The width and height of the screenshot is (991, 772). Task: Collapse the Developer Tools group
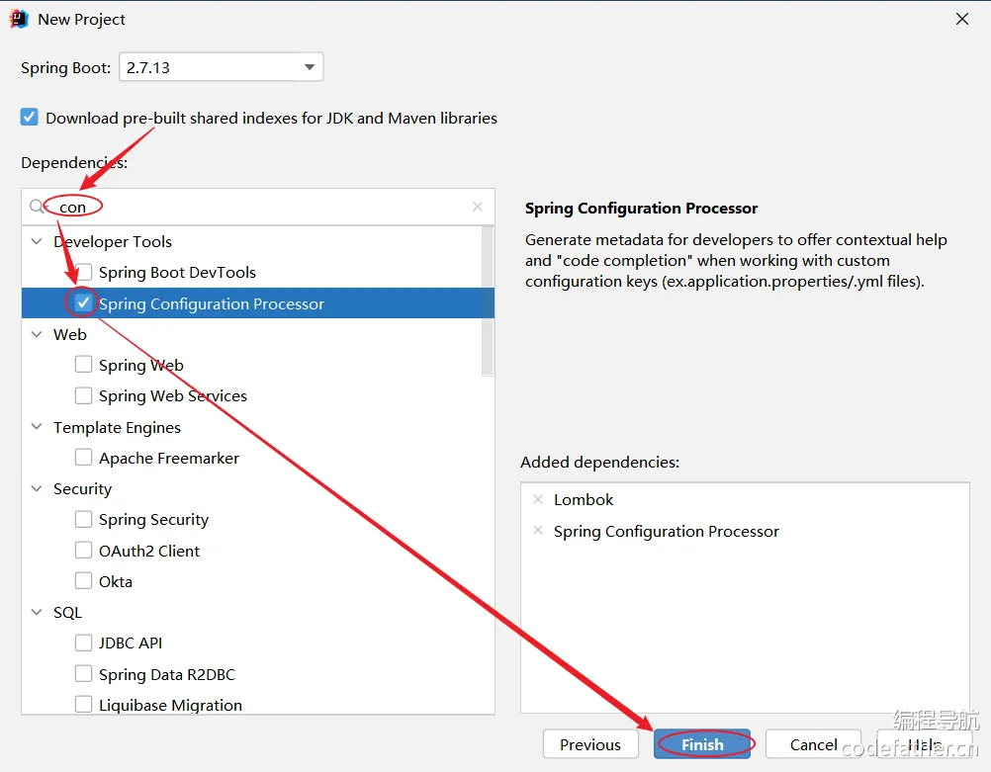pos(37,241)
